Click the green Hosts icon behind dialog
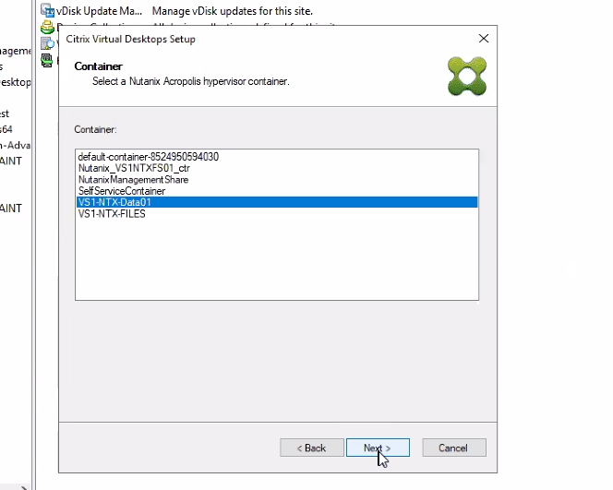The width and height of the screenshot is (613, 490). coord(46,61)
